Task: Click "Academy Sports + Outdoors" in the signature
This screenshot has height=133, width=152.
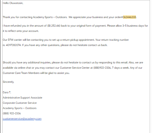Action: pos(20,108)
